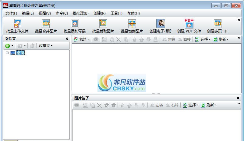This screenshot has width=244, height=141.
Task: Open the 选择 dropdown in 图片篮子 toolbar
Action: [x=190, y=105]
